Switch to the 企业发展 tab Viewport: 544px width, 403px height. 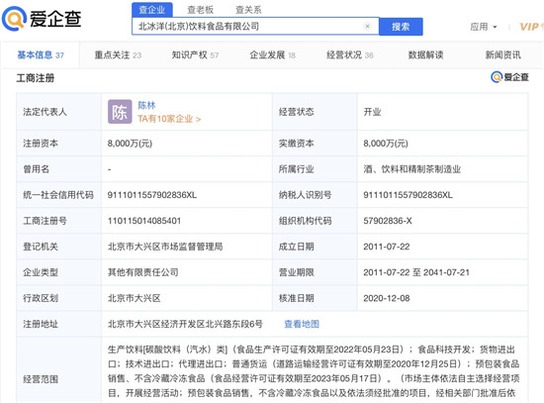click(x=272, y=54)
